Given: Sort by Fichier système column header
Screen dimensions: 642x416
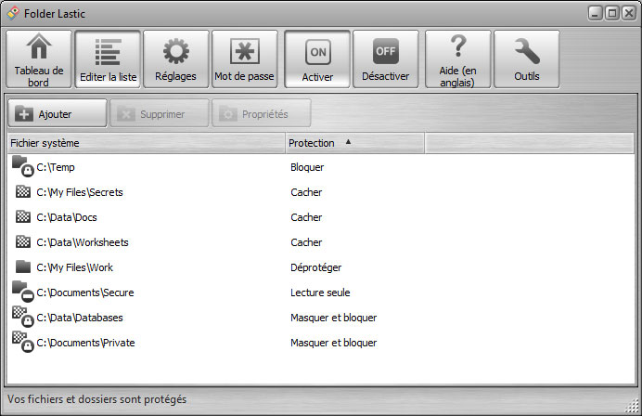Looking at the screenshot, I should click(x=147, y=143).
